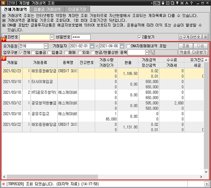Viewport: 211px width, 188px height.
Task: Click the 비밀번호 password field
Action: (81, 37)
